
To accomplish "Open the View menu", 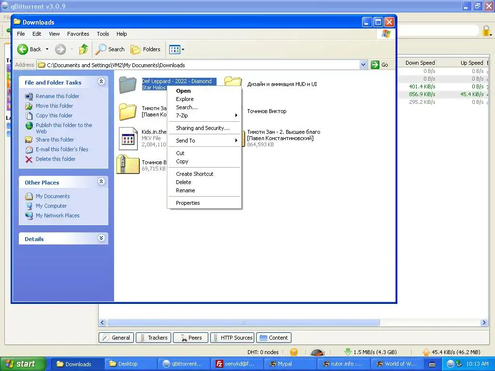I will coord(54,34).
